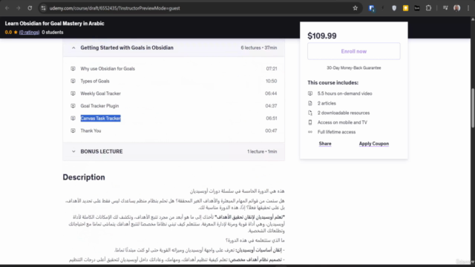
Task: Click the highlighted Canvas Task Tracker lecture
Action: [101, 119]
